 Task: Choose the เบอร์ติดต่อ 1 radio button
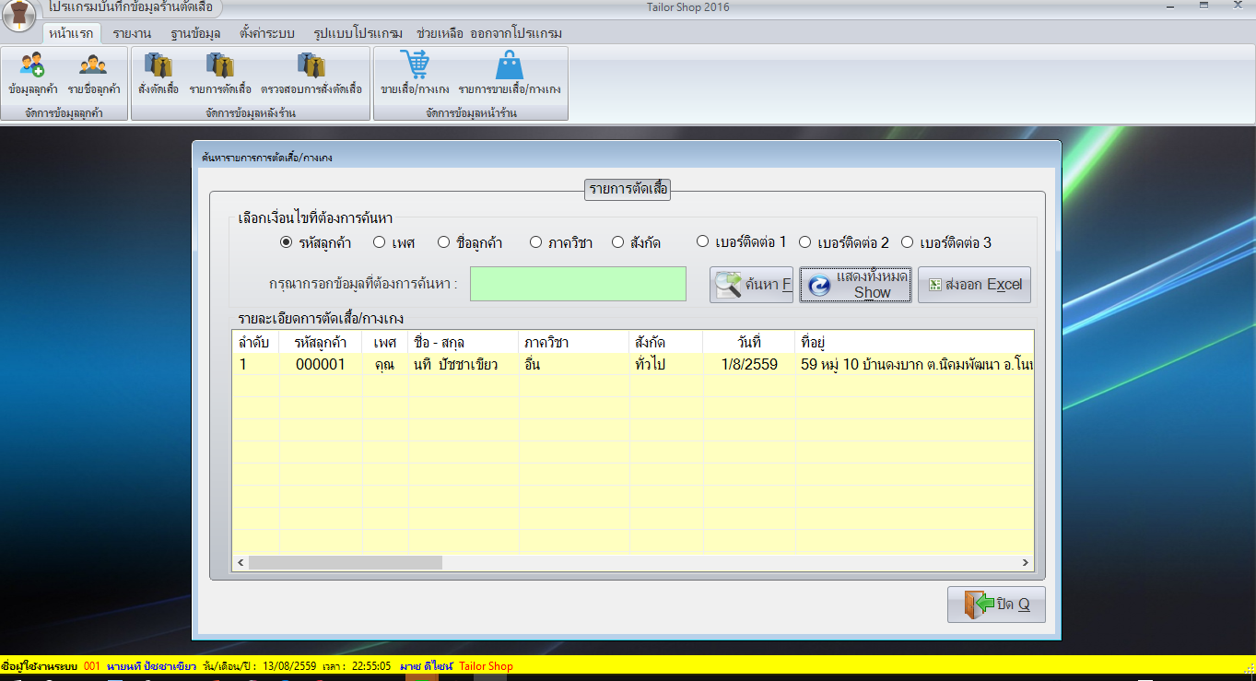tap(703, 242)
